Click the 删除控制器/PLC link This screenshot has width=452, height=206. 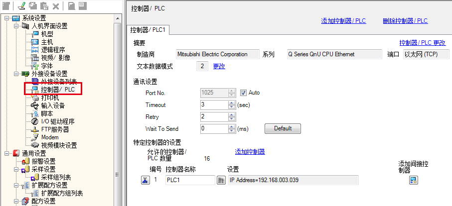pos(405,21)
